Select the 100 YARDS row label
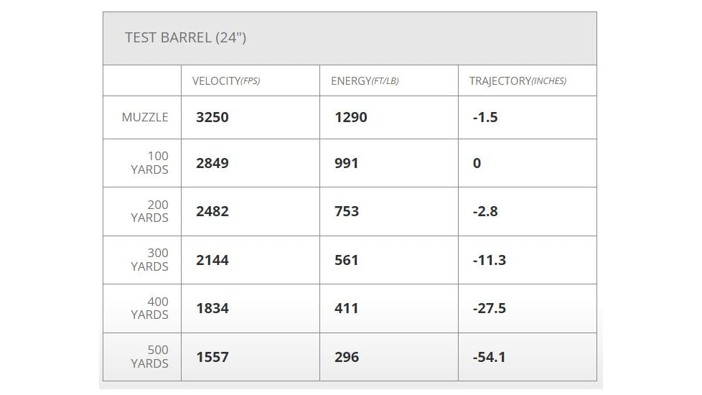702x395 pixels. click(150, 163)
